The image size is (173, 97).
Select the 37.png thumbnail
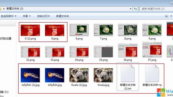(x=152, y=50)
